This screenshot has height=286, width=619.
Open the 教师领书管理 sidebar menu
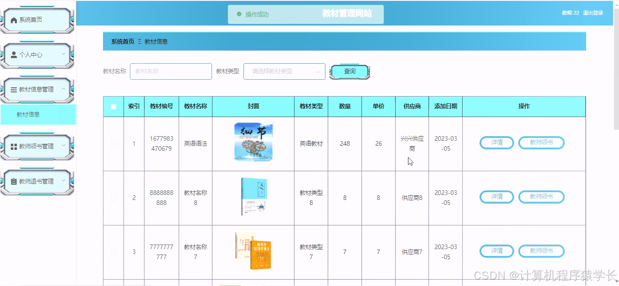(37, 147)
